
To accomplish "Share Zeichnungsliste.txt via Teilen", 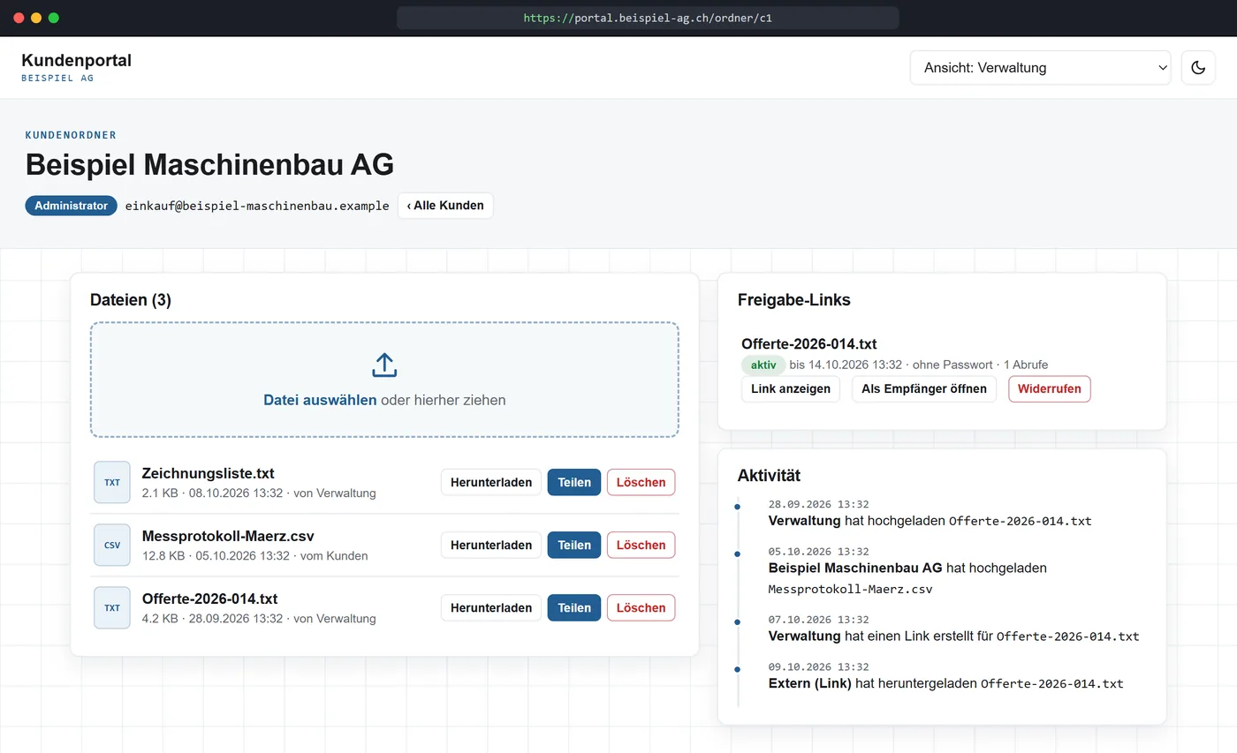I will [x=574, y=482].
